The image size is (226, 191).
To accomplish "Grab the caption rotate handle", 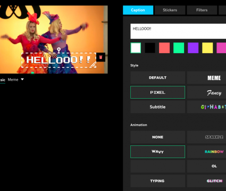I will pyautogui.click(x=59, y=50).
